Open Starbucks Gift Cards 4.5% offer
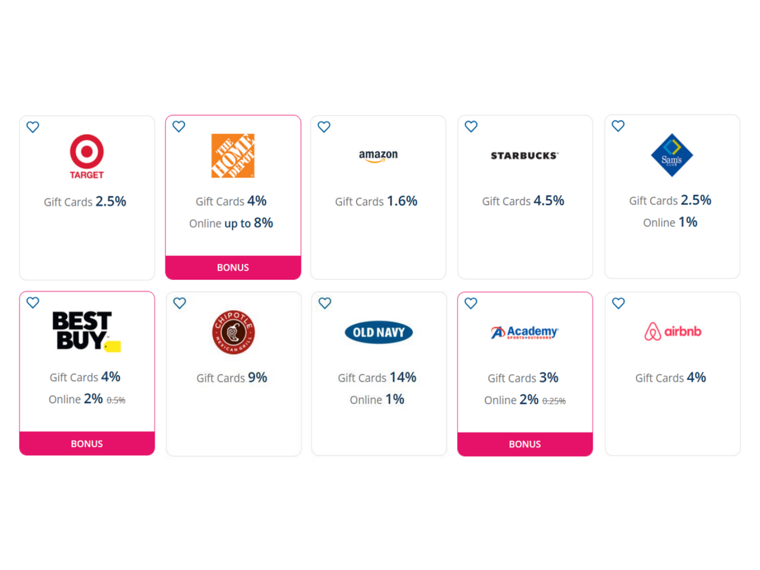Viewport: 760px width, 570px height. click(x=524, y=201)
